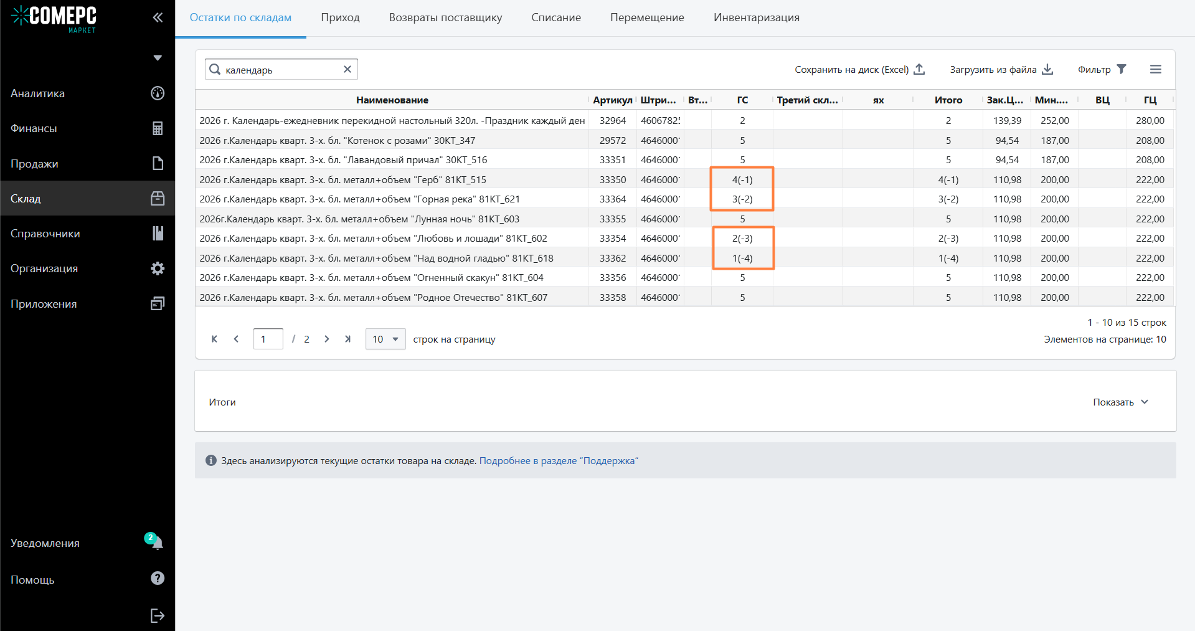Jump to last page arrow
The width and height of the screenshot is (1195, 631).
pos(347,339)
